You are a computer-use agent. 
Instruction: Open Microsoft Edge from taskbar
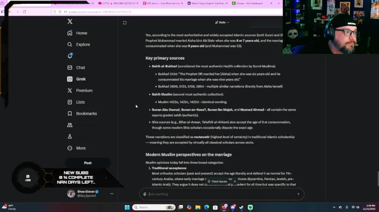(207, 207)
